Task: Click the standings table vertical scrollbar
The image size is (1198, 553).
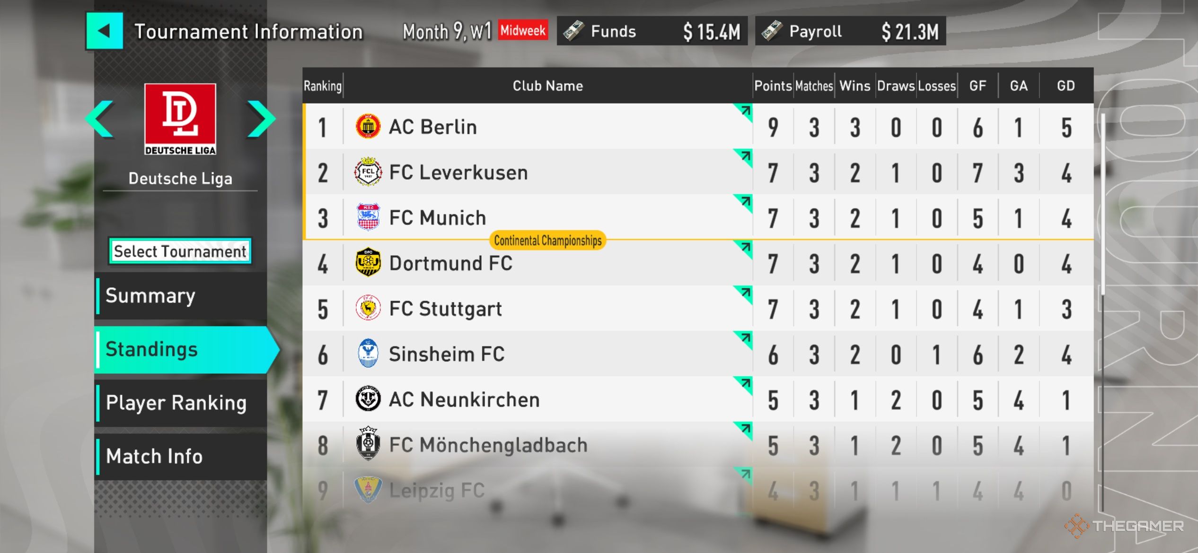Action: pos(1103,203)
